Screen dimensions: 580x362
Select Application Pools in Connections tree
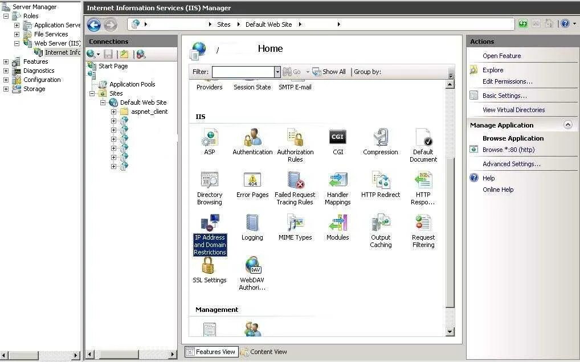point(132,84)
